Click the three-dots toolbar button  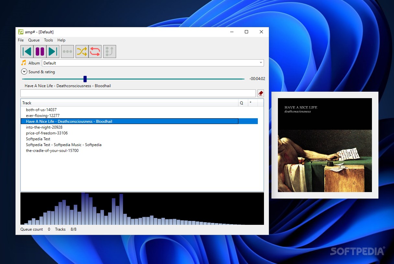(67, 52)
